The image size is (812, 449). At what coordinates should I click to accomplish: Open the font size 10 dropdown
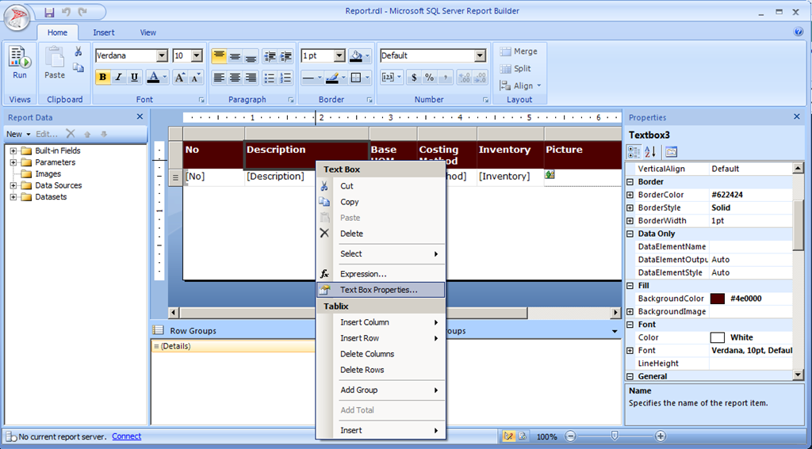coord(197,56)
